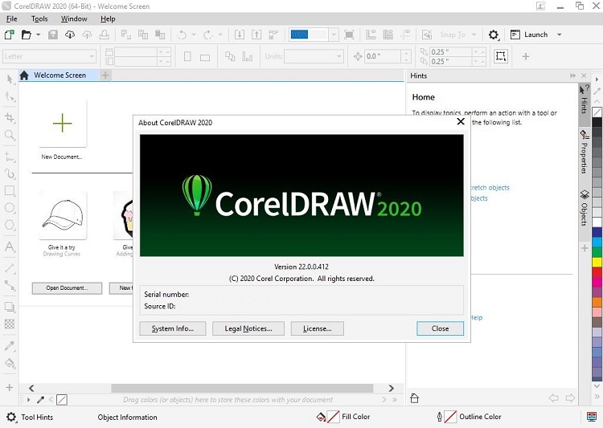Select the Drop Shadow tool

tap(10, 307)
